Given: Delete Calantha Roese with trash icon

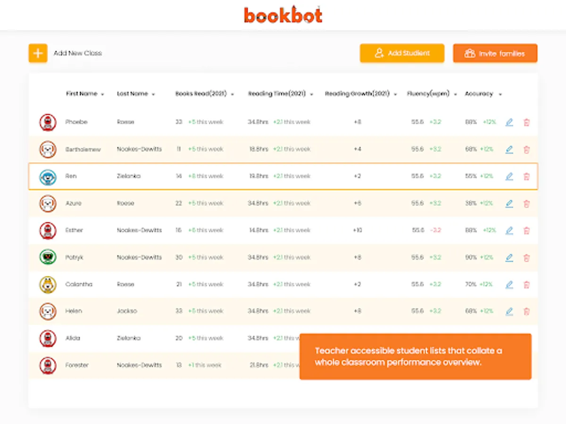Looking at the screenshot, I should tap(526, 285).
